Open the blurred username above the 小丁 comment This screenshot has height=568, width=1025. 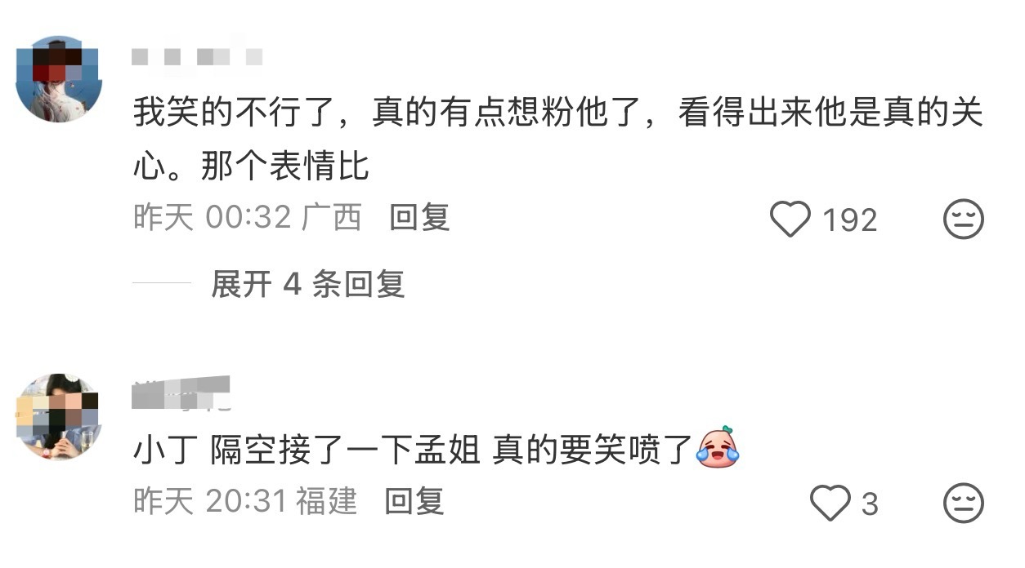[x=181, y=393]
